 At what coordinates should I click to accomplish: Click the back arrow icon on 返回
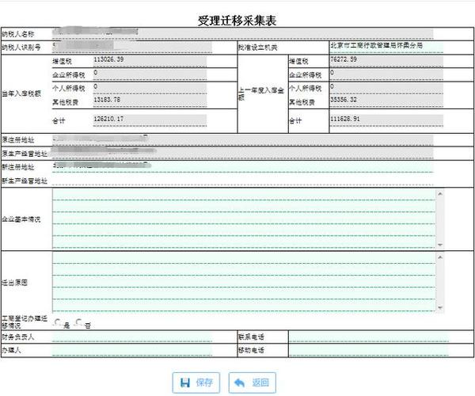pyautogui.click(x=240, y=383)
